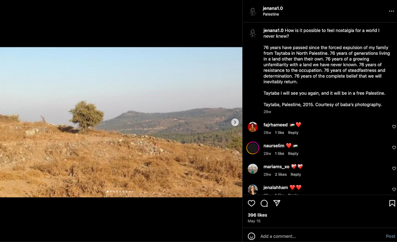
Task: Open emoji picker in comment box
Action: coord(251,236)
